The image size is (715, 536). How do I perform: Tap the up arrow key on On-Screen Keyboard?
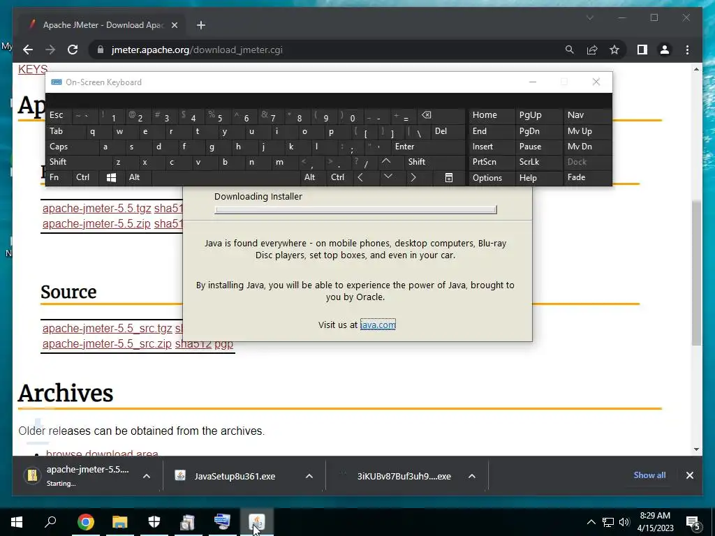(386, 162)
